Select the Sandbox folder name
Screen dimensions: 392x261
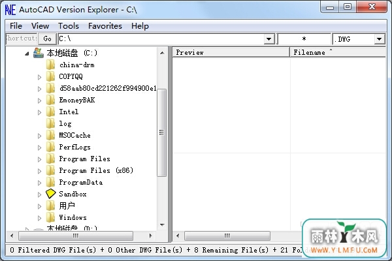[73, 194]
